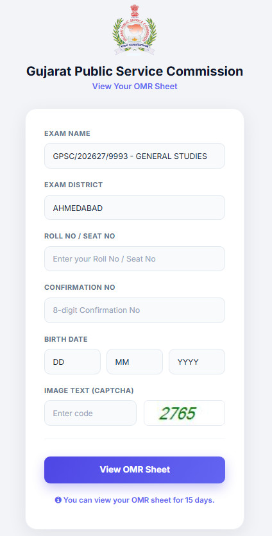Click the info icon beside 15 days note
272x536 pixels.
[58, 500]
